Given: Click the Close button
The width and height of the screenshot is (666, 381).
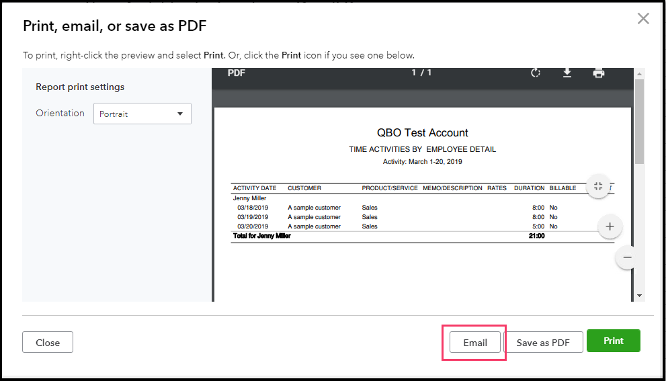Looking at the screenshot, I should click(x=48, y=342).
